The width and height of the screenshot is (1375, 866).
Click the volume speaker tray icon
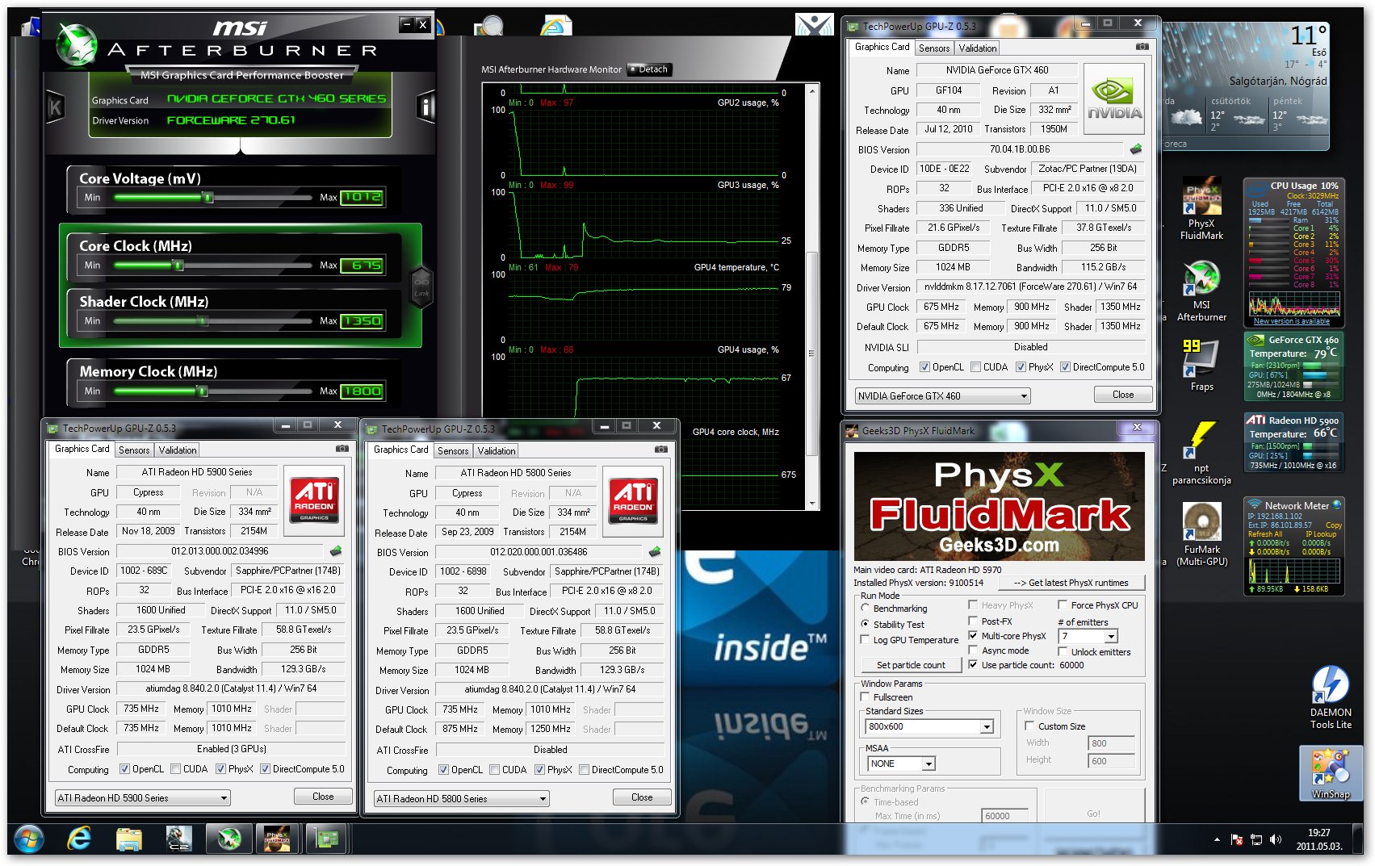click(1275, 839)
